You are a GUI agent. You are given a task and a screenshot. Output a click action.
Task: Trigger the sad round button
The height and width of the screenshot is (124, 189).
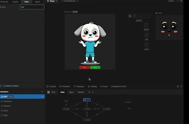click(x=146, y=35)
